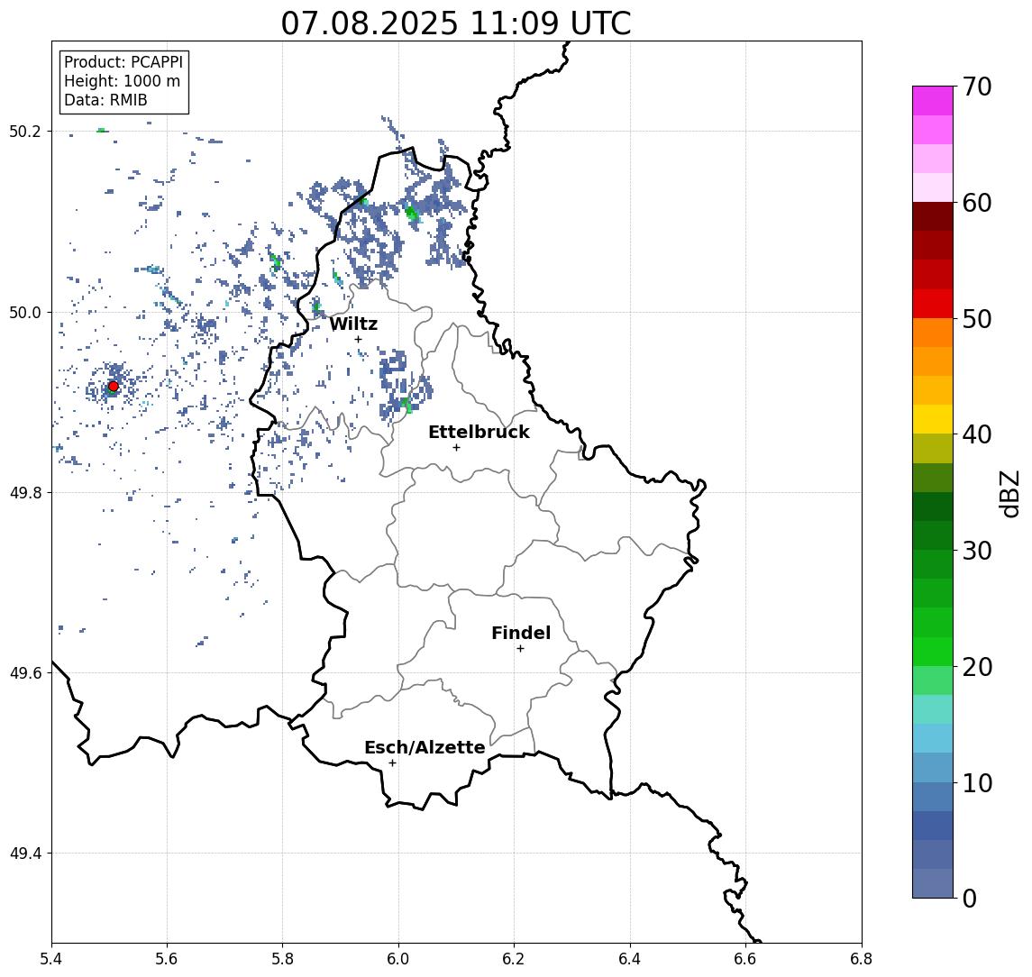Click the Ettelbruck city label
Screen dimensions: 1032x977
coord(479,432)
